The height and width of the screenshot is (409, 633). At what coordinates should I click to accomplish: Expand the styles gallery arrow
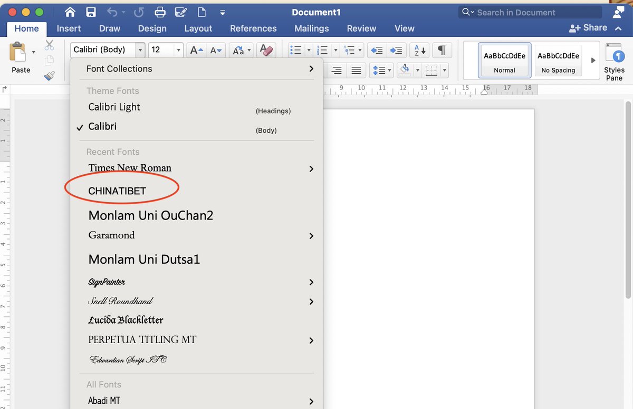point(593,61)
